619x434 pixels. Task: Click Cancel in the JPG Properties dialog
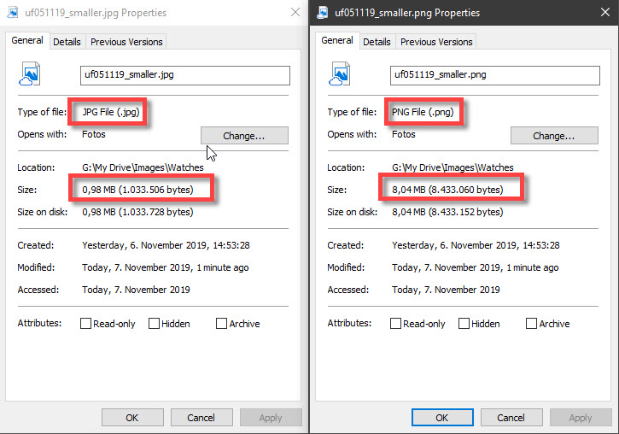(x=201, y=418)
